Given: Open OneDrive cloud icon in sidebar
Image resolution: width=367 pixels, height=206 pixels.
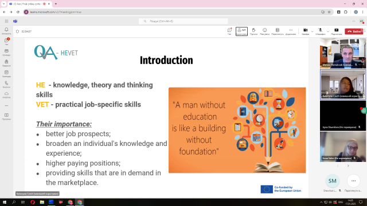Looking at the screenshot, I should click(x=6, y=95).
